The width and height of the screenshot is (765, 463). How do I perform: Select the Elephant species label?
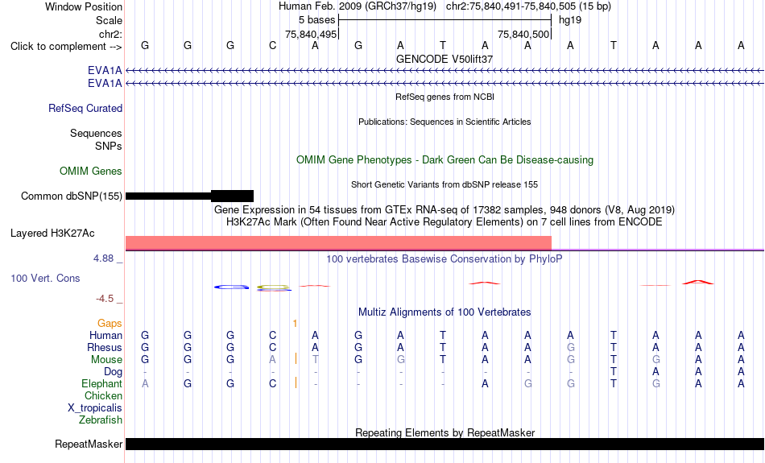[x=101, y=384]
